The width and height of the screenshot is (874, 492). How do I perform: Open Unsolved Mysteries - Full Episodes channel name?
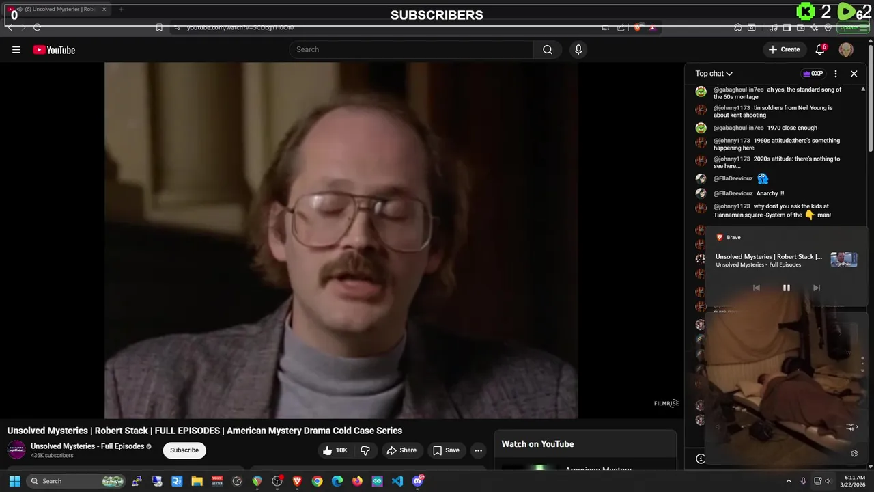coord(87,446)
